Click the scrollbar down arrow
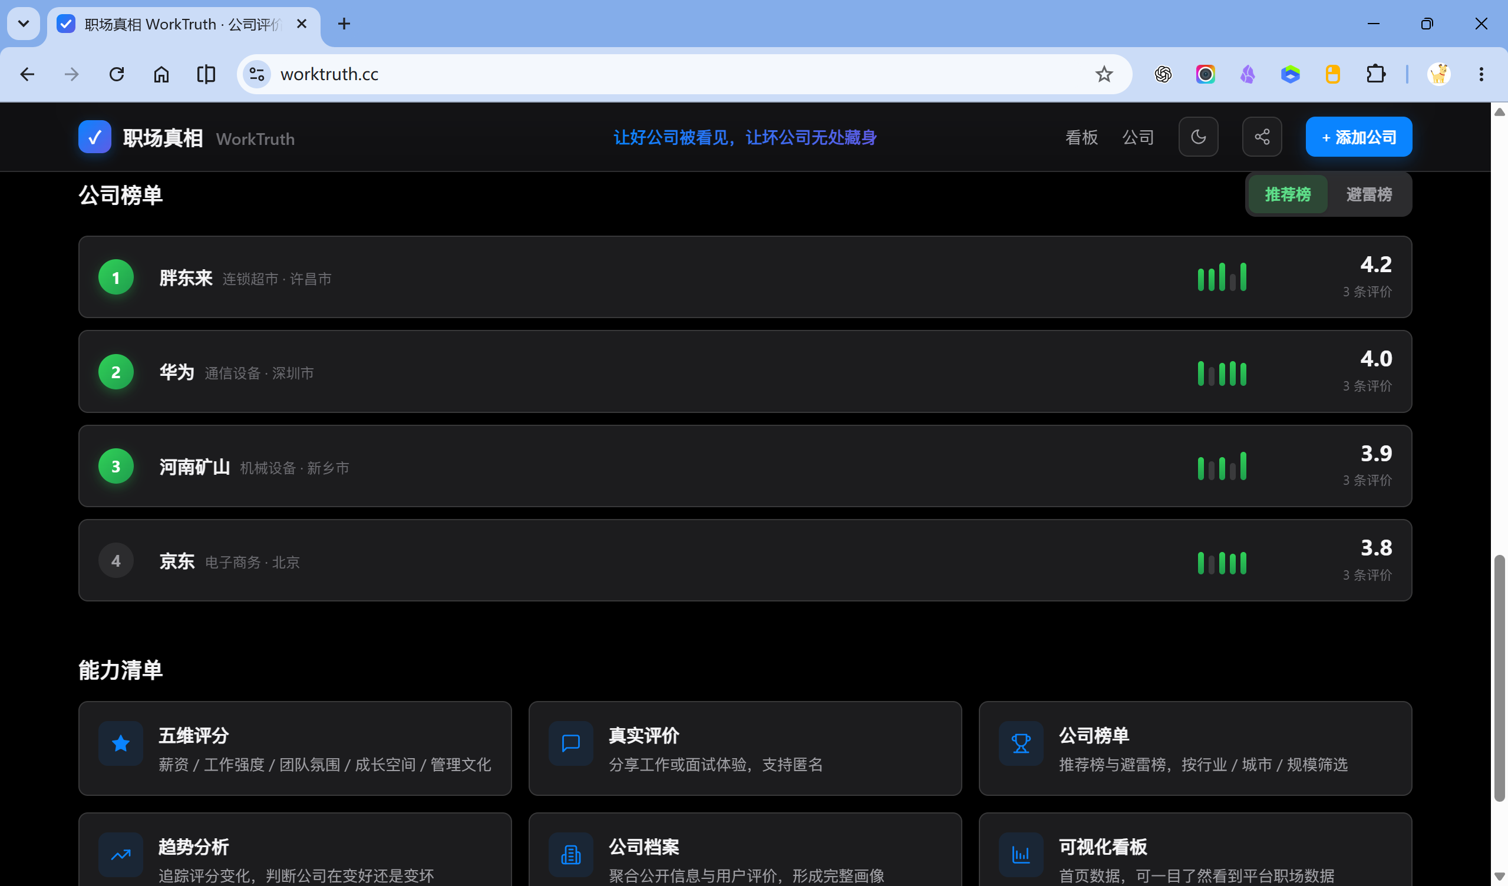 tap(1499, 878)
